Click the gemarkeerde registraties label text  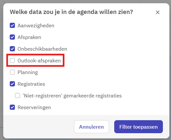coord(92,96)
